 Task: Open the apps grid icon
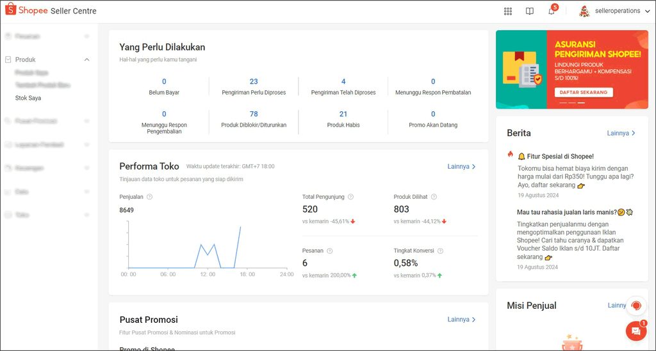[x=508, y=12]
